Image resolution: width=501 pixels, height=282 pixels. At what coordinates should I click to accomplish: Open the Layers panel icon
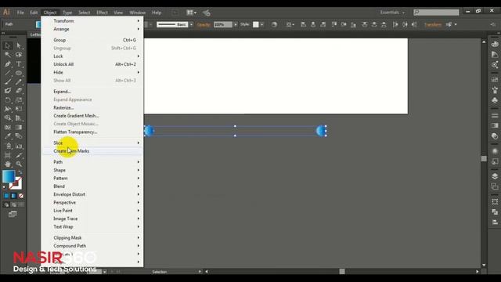[x=495, y=176]
